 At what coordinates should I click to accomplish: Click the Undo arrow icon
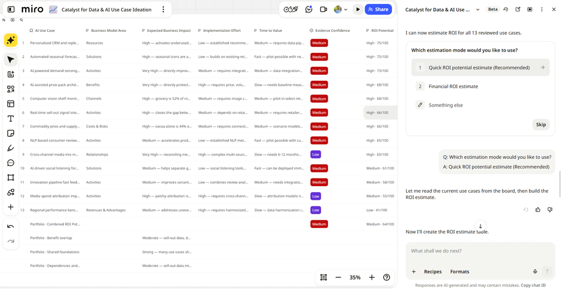[11, 226]
